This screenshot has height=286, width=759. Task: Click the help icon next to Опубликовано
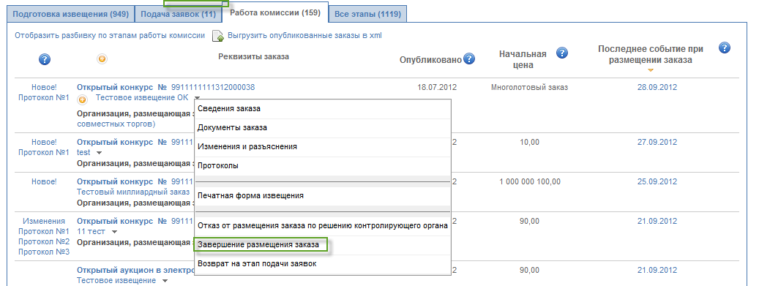click(469, 59)
